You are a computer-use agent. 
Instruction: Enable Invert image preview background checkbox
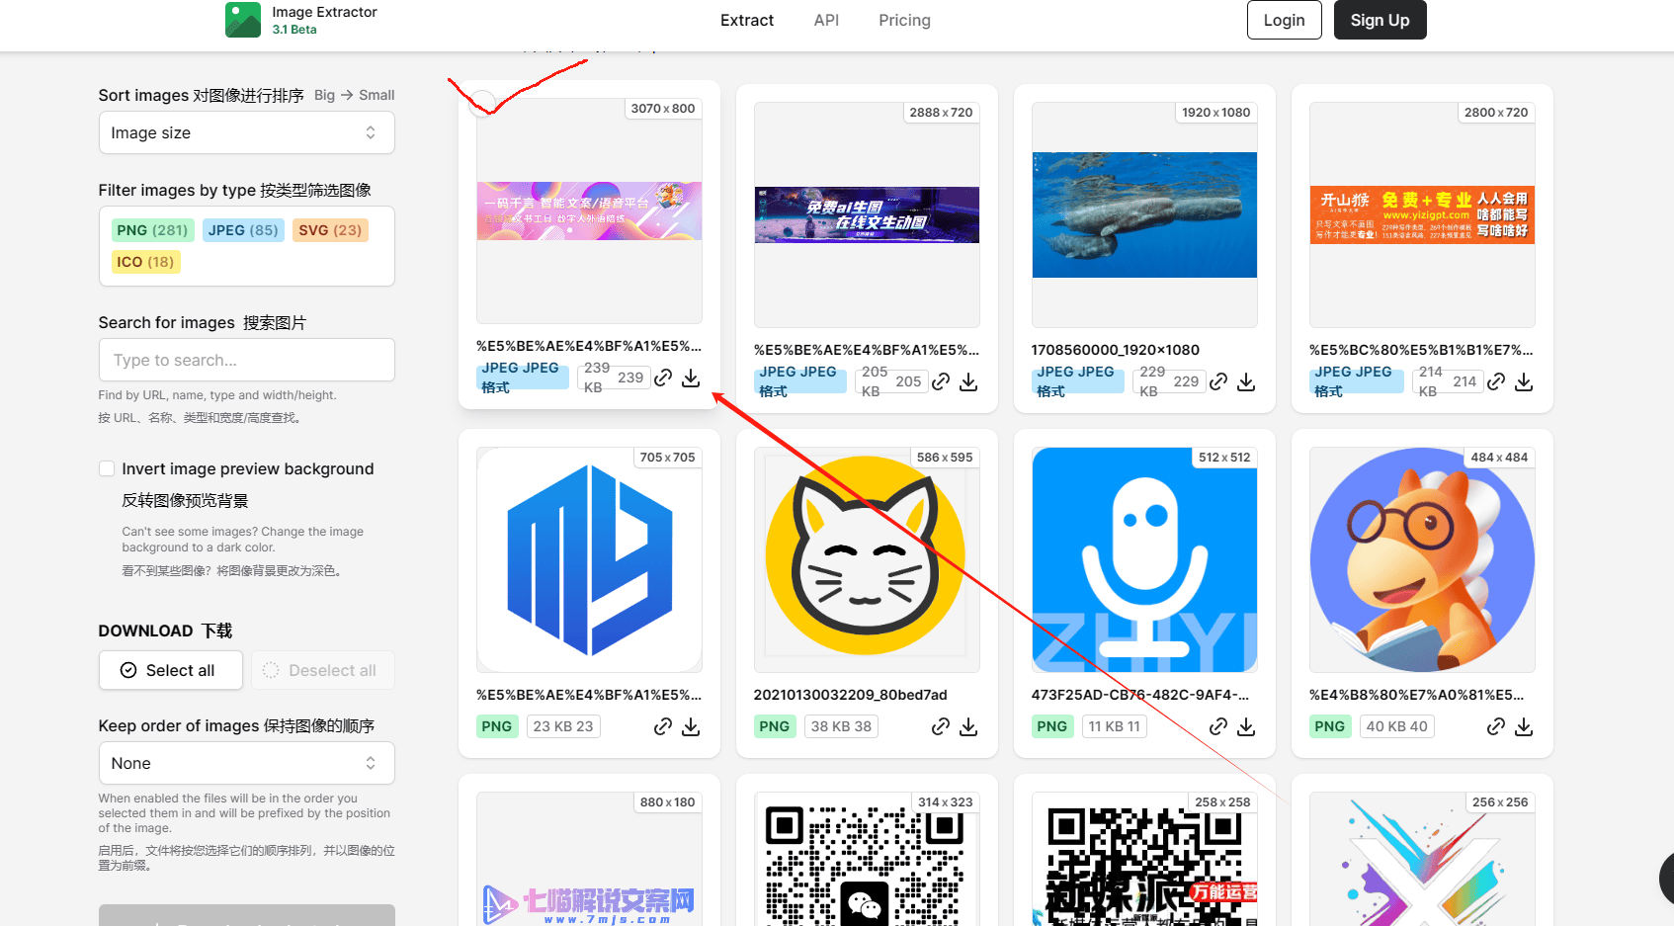(x=107, y=468)
